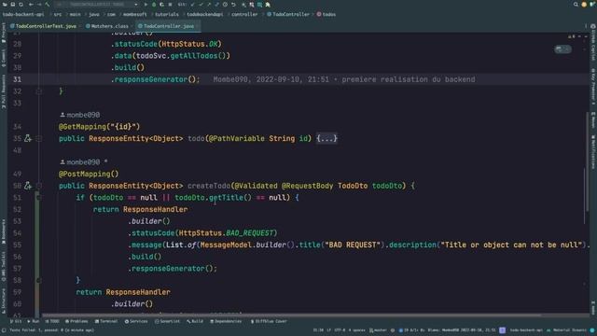Click the Synchronize/reload icon in toolbar
597x336 pixels.
(x=21, y=4)
